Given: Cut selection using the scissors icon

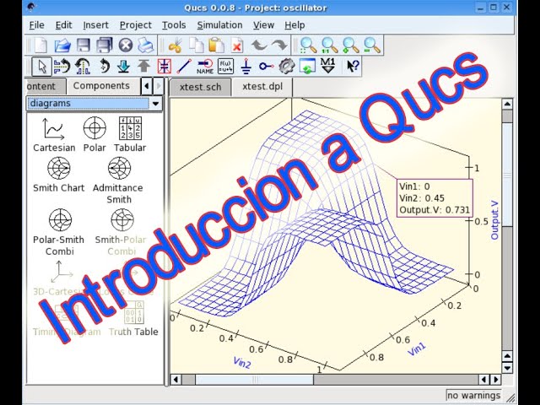Looking at the screenshot, I should coord(175,45).
